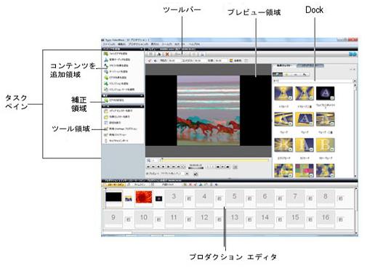Viewport: 367px width, 271px height.
Task: Click the blue add background audio icon
Action: tap(106, 60)
